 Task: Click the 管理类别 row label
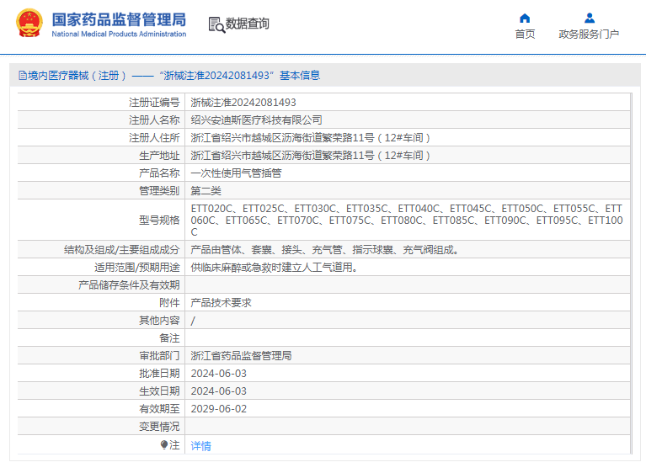[159, 191]
